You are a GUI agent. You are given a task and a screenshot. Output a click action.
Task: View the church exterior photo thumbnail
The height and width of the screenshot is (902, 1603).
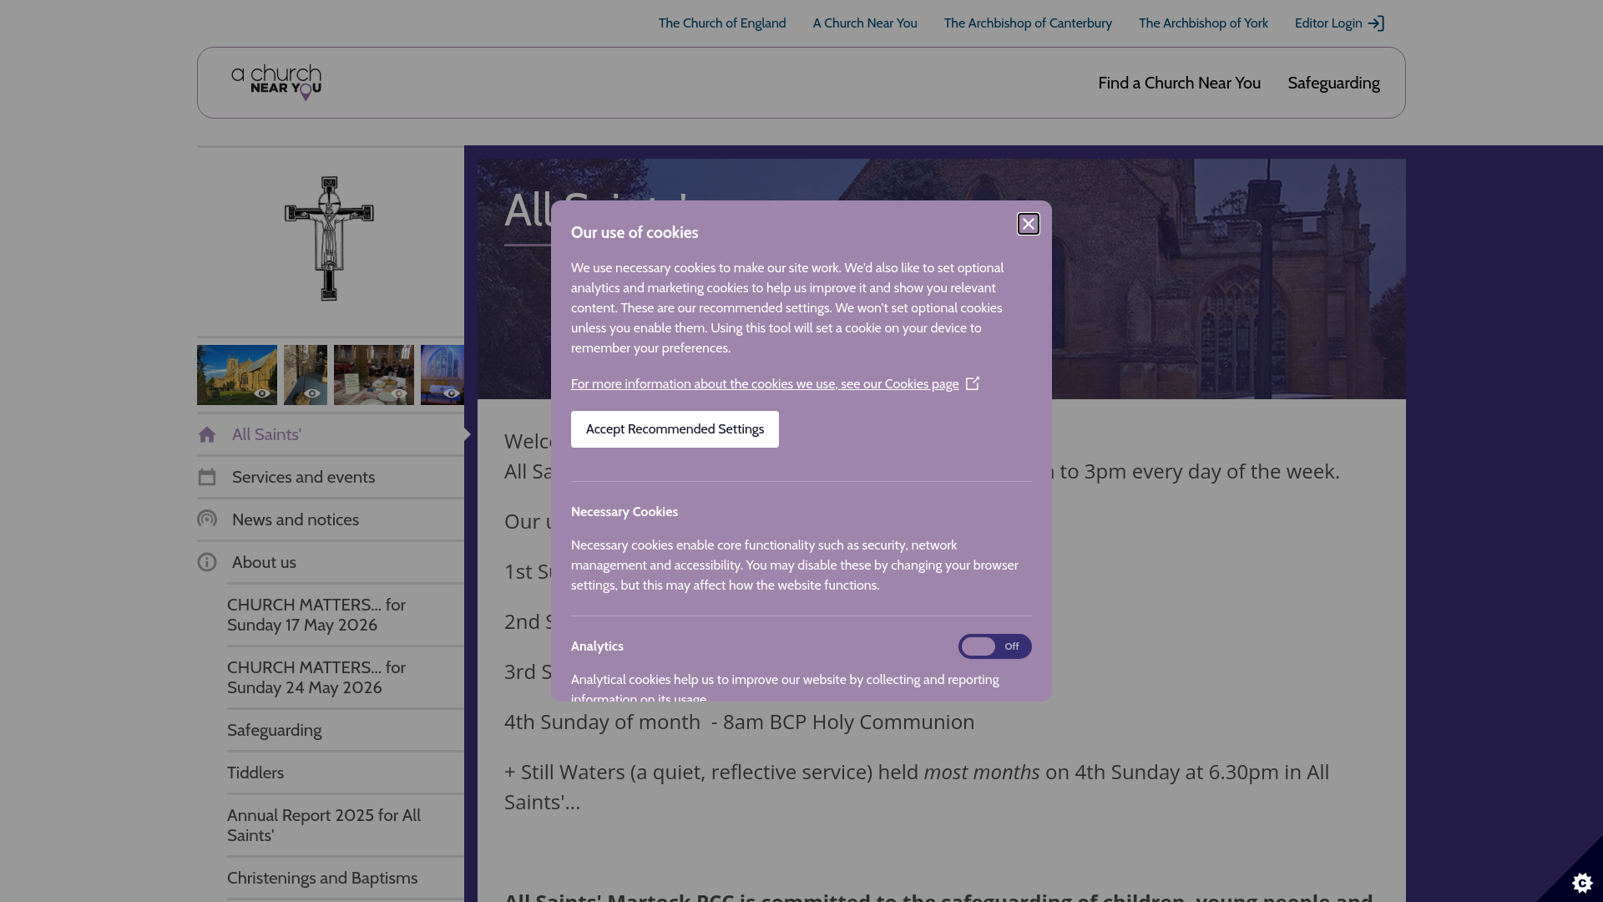(237, 375)
